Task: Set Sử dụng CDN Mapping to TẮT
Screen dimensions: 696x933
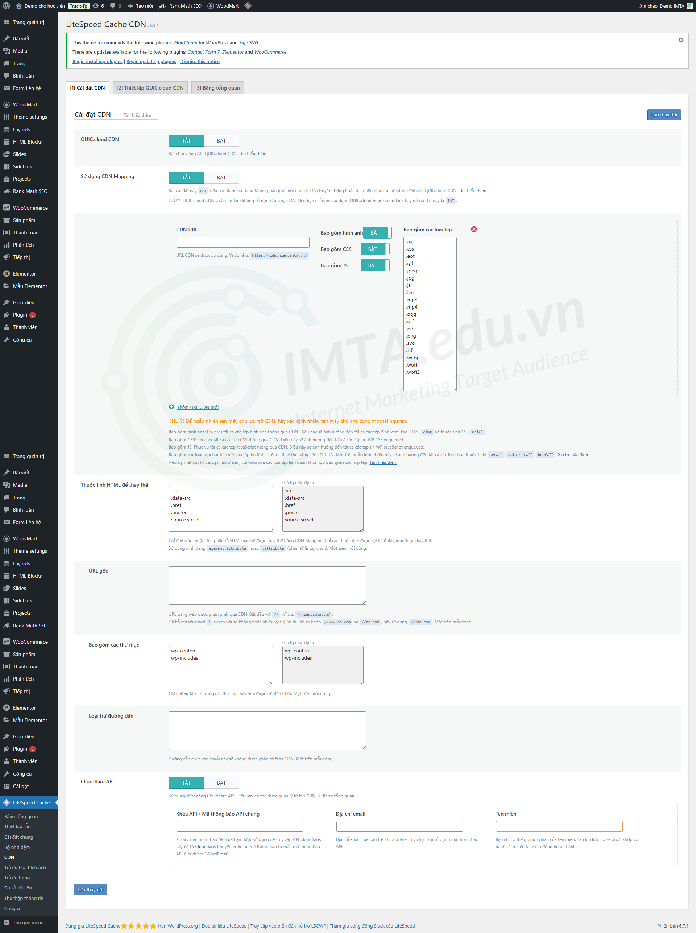Action: [186, 177]
